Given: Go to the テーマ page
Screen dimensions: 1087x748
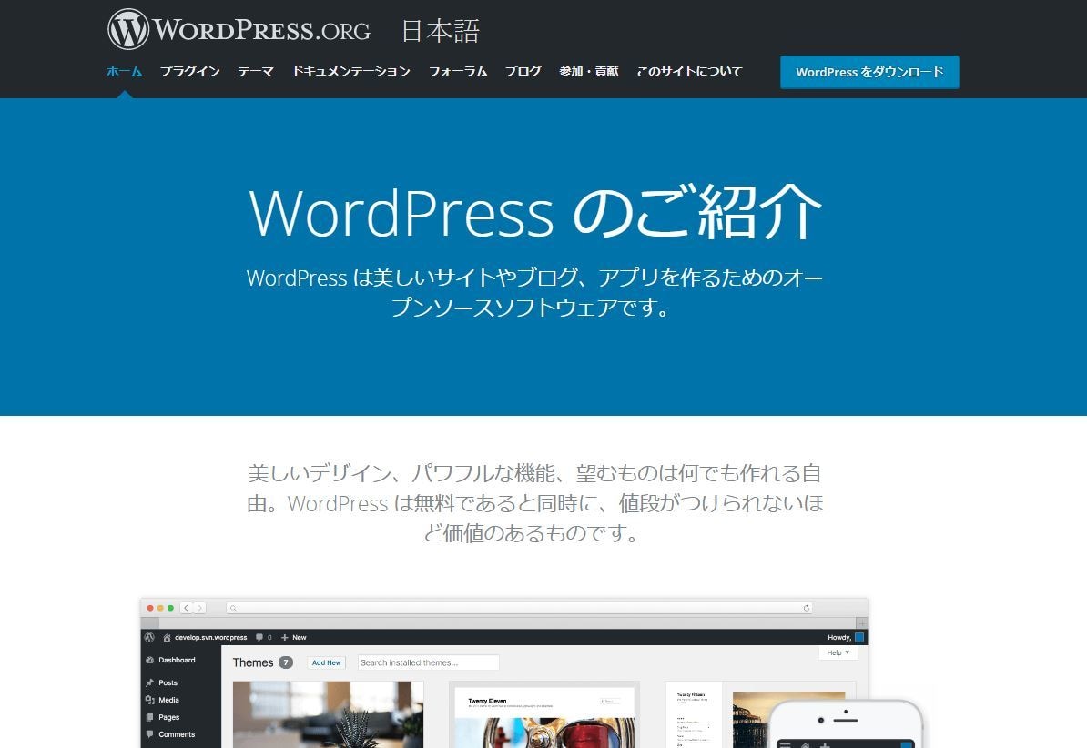Looking at the screenshot, I should click(x=256, y=71).
